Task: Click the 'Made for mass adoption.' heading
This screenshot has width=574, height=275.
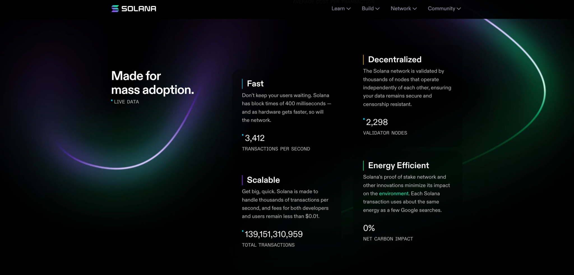Action: click(152, 83)
